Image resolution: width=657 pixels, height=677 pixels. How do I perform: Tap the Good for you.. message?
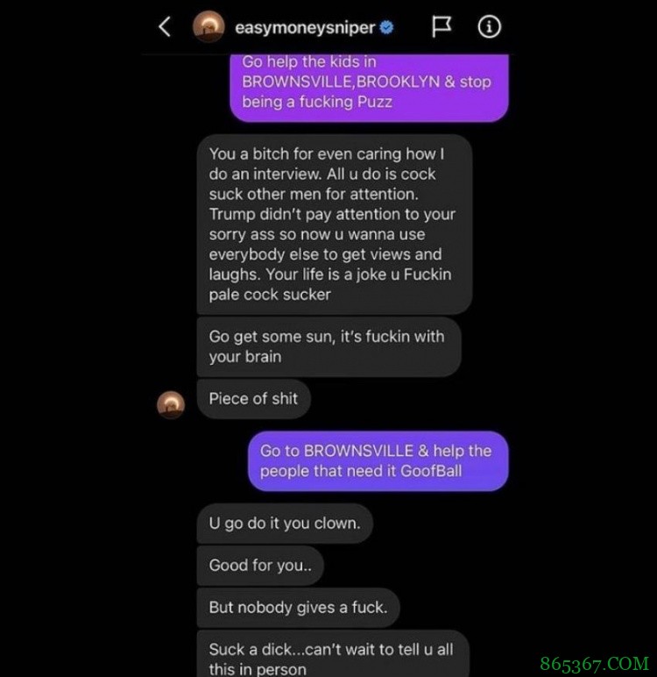click(260, 565)
